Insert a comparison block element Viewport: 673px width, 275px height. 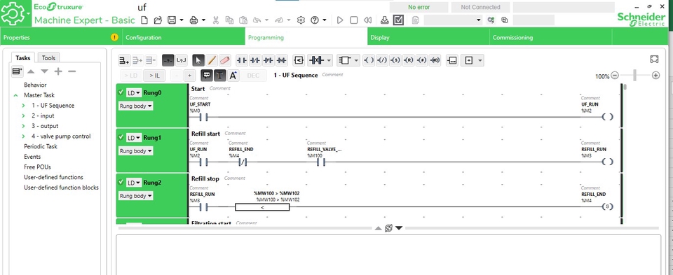299,60
